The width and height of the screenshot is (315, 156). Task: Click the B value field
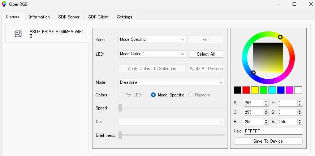[254, 122]
